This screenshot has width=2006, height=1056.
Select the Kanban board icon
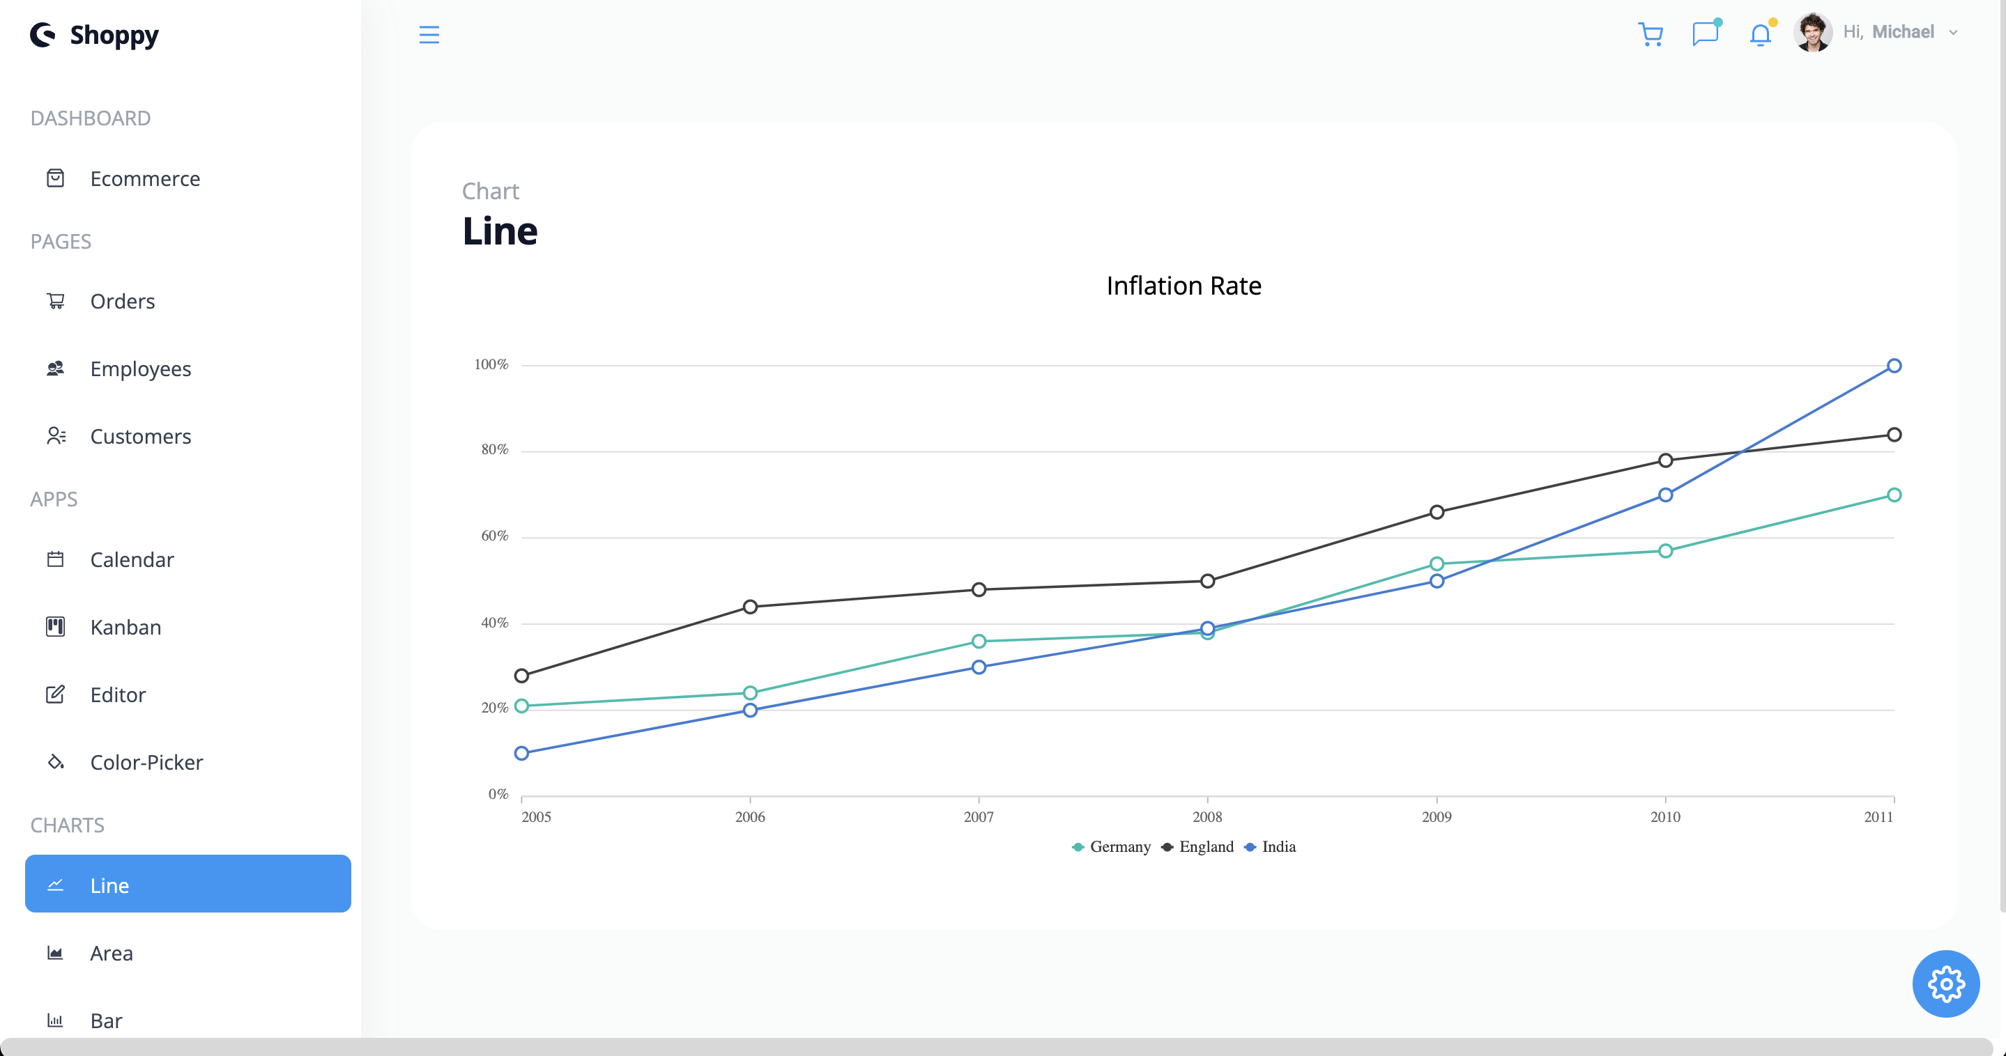coord(54,626)
